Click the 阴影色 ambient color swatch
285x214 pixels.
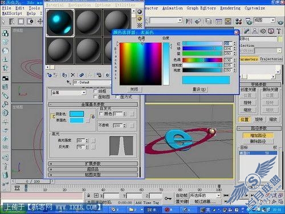coord(77,114)
